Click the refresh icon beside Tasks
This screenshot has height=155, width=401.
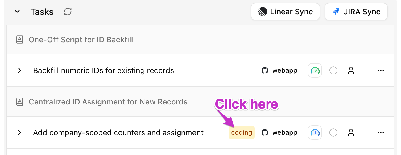click(68, 12)
